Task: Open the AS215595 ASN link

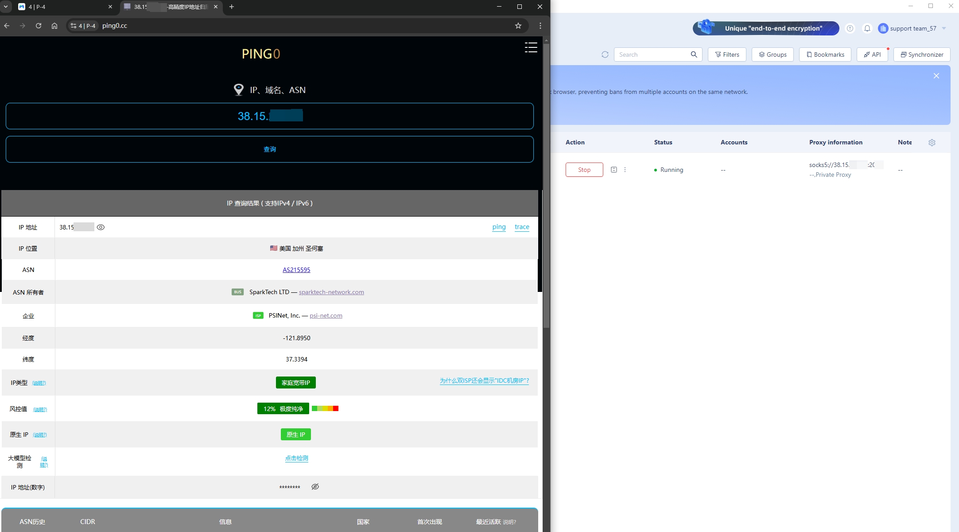Action: [296, 270]
